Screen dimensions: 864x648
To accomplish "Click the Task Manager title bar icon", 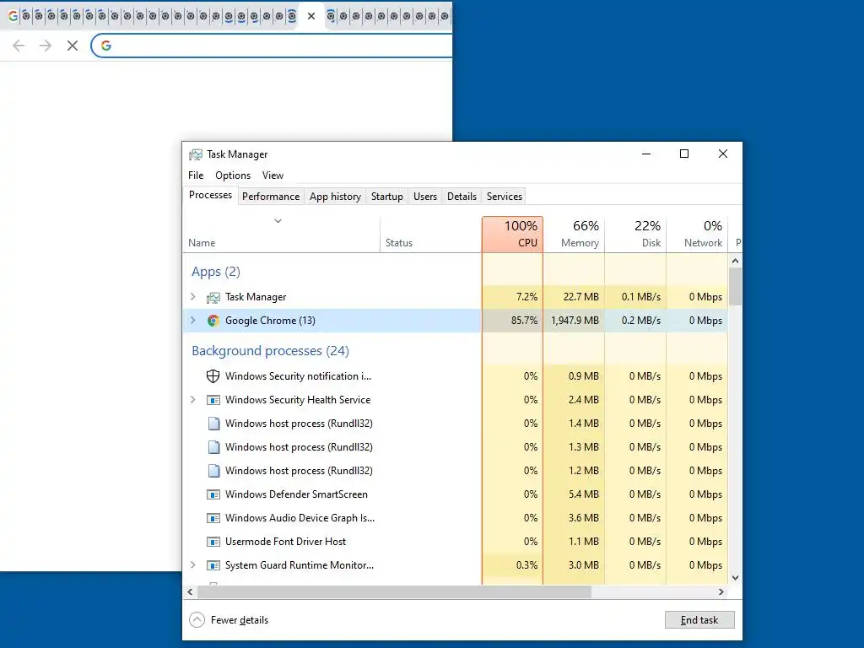I will pos(196,155).
